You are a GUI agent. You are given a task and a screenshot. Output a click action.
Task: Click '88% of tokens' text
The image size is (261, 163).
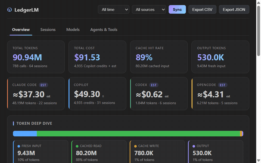[x=87, y=160]
